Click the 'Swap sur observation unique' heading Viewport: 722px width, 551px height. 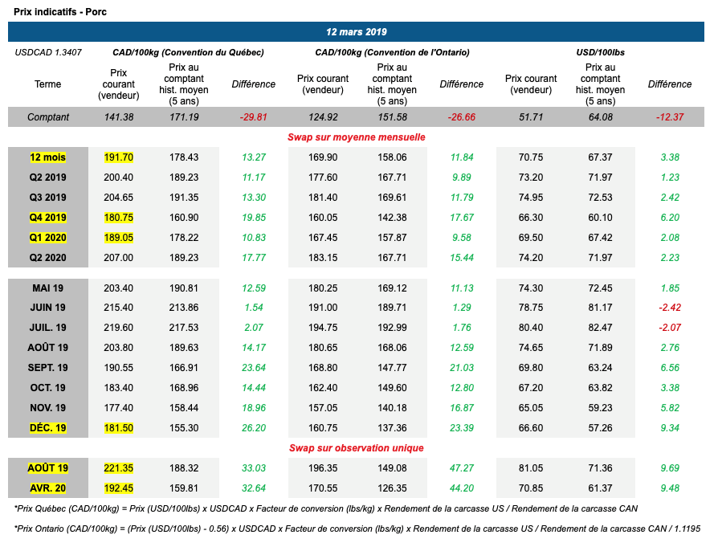(356, 448)
